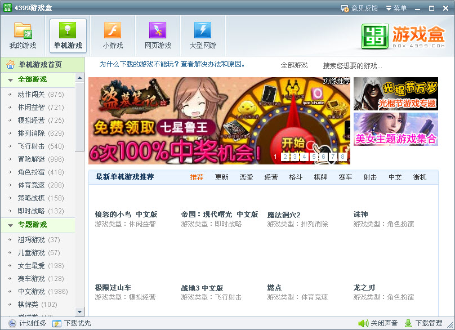Open the 网页游戏 icon
Image resolution: width=455 pixels, height=330 pixels.
pyautogui.click(x=158, y=30)
